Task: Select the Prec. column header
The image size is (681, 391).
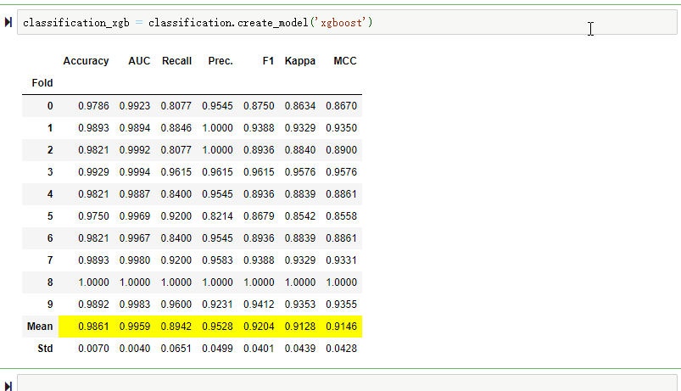Action: (220, 61)
